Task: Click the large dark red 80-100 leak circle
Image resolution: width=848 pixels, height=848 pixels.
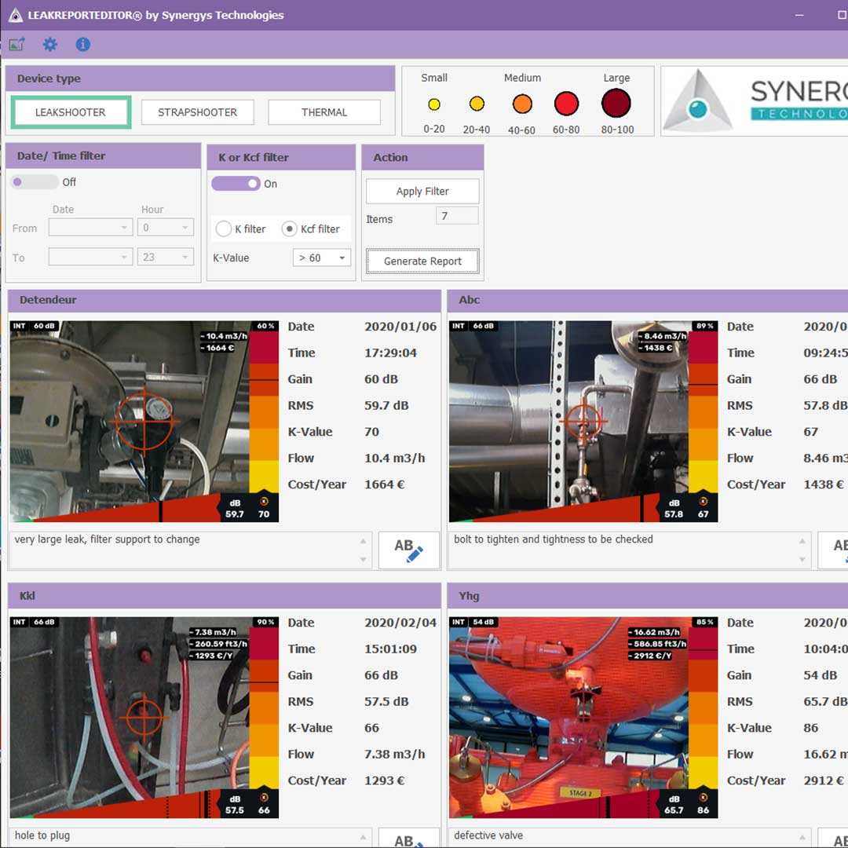Action: pyautogui.click(x=616, y=103)
